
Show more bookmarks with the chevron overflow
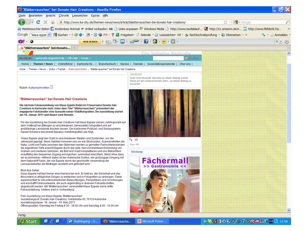pos(288,29)
